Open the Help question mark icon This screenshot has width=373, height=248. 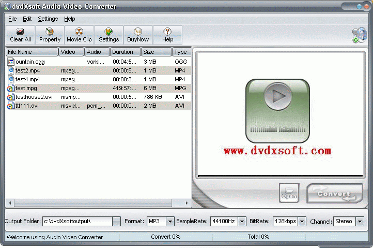click(167, 32)
